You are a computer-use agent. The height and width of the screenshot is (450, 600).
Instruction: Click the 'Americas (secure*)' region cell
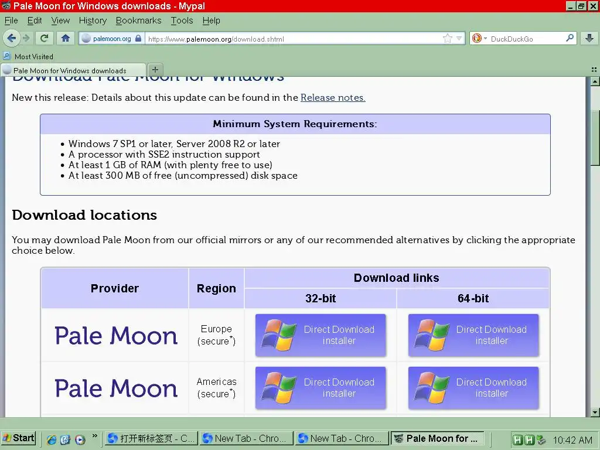[216, 388]
